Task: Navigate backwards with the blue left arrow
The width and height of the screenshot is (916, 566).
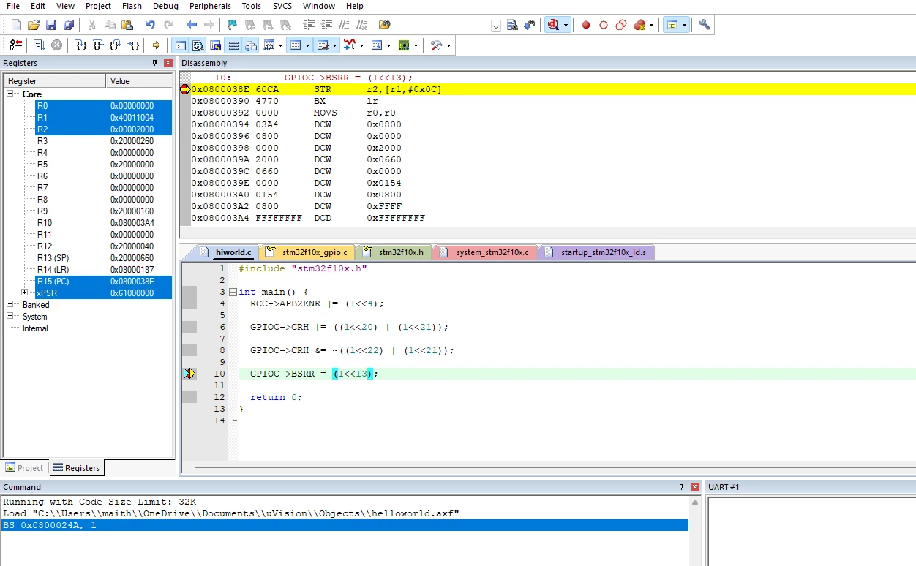Action: 192,25
